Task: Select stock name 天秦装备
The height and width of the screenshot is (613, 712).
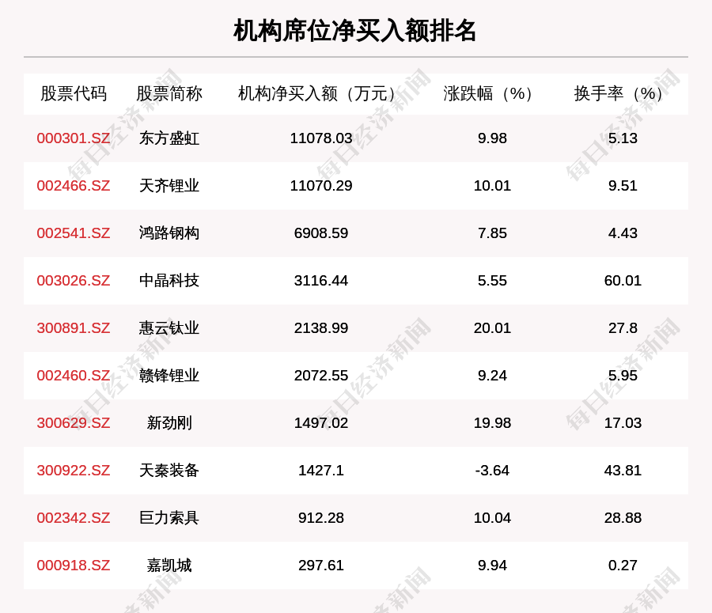Action: tap(169, 471)
